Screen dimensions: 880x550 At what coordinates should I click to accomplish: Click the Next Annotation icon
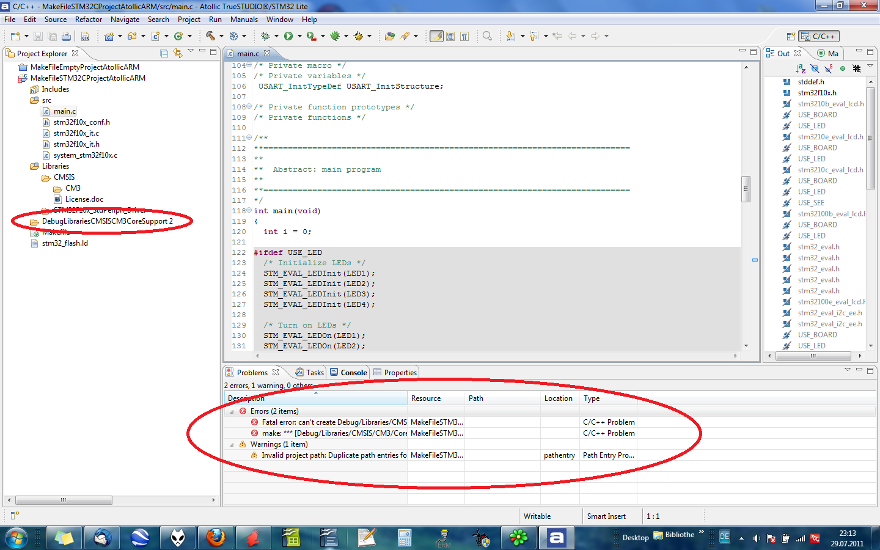511,36
